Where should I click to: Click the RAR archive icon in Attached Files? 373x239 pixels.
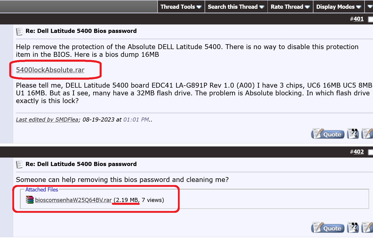pos(30,200)
